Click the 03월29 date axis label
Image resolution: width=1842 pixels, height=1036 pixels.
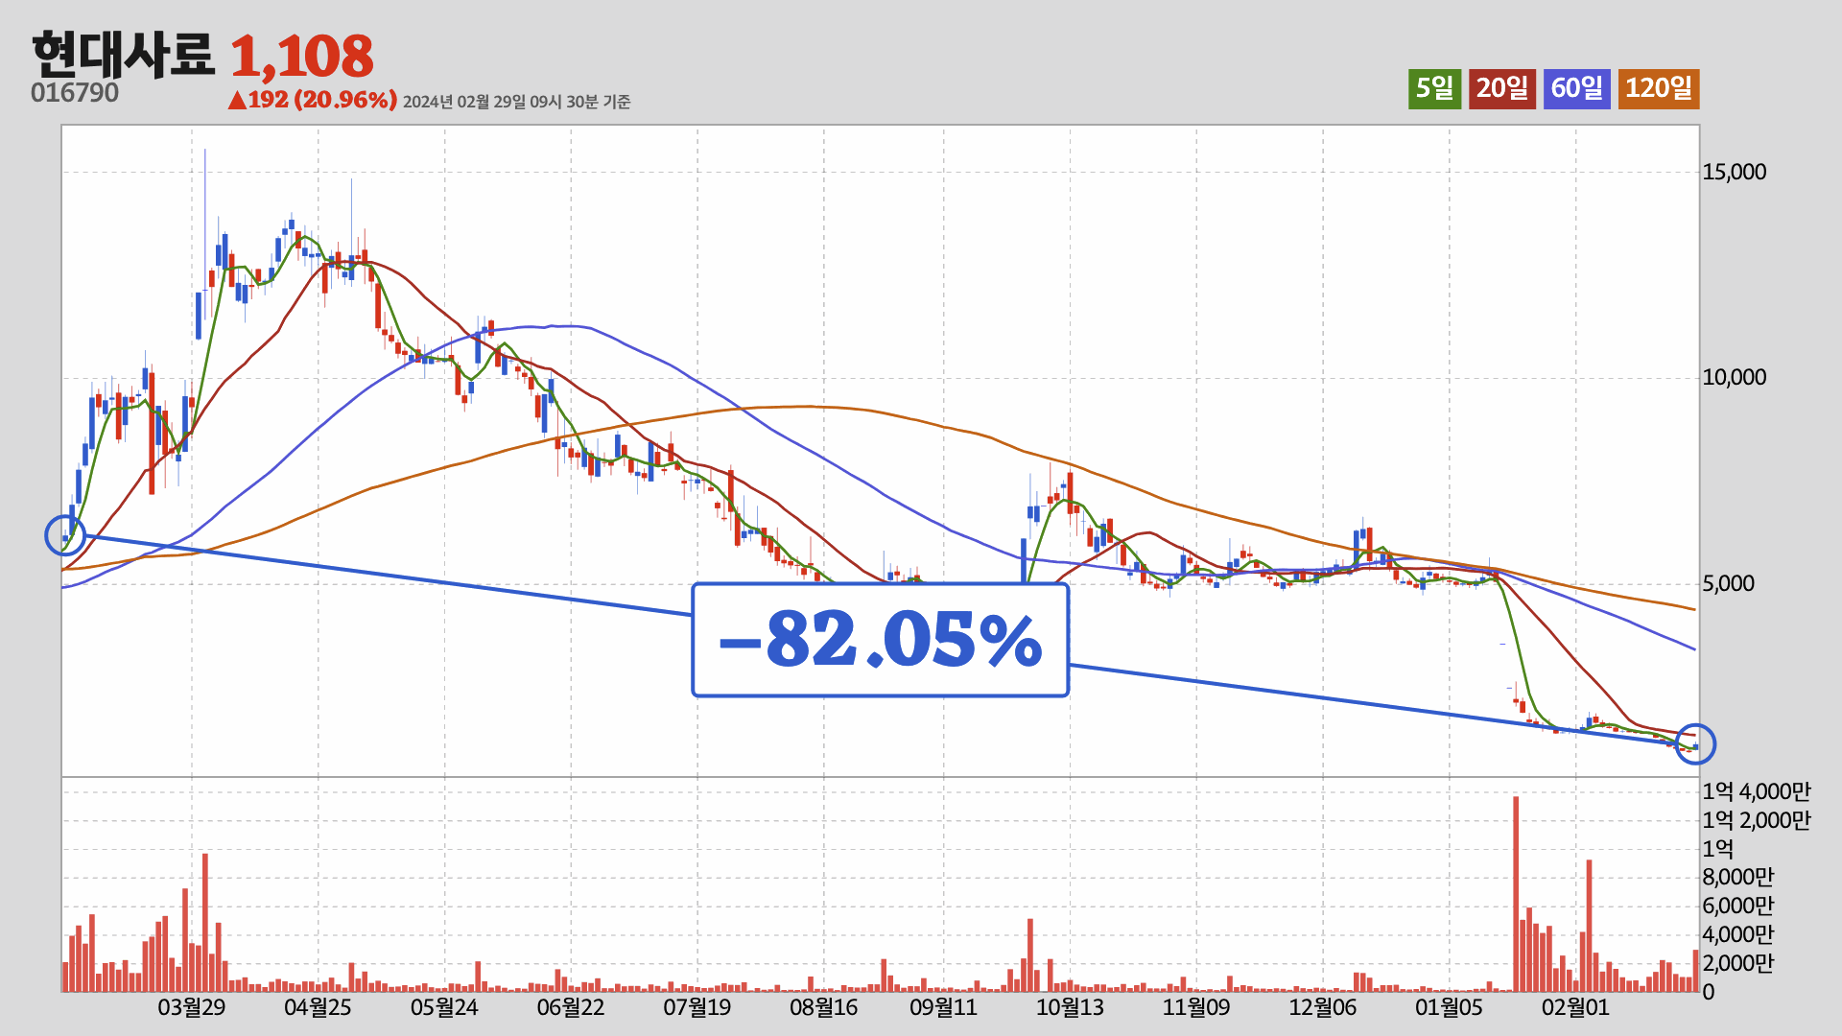192,1007
